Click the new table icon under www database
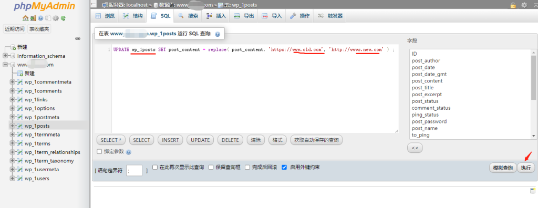Screen dimensions: 538x208 coord(20,74)
